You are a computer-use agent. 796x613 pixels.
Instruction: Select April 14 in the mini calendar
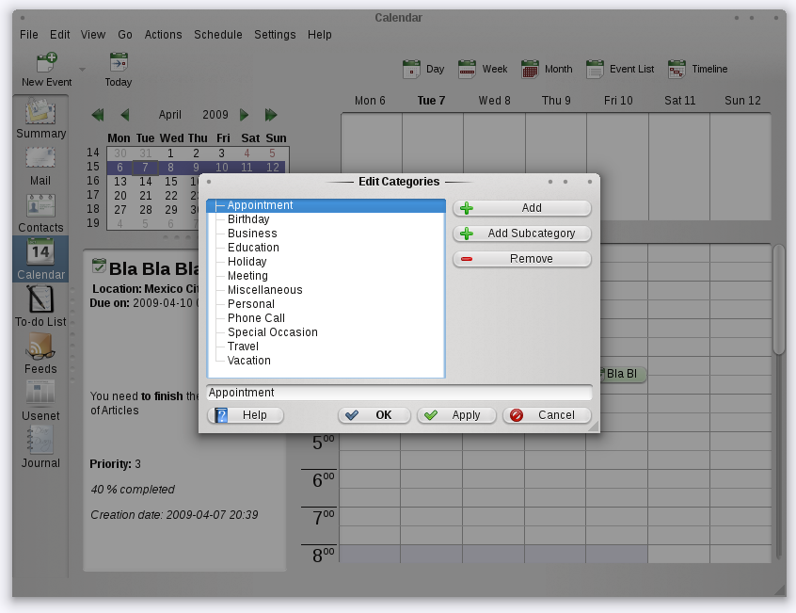pyautogui.click(x=145, y=182)
